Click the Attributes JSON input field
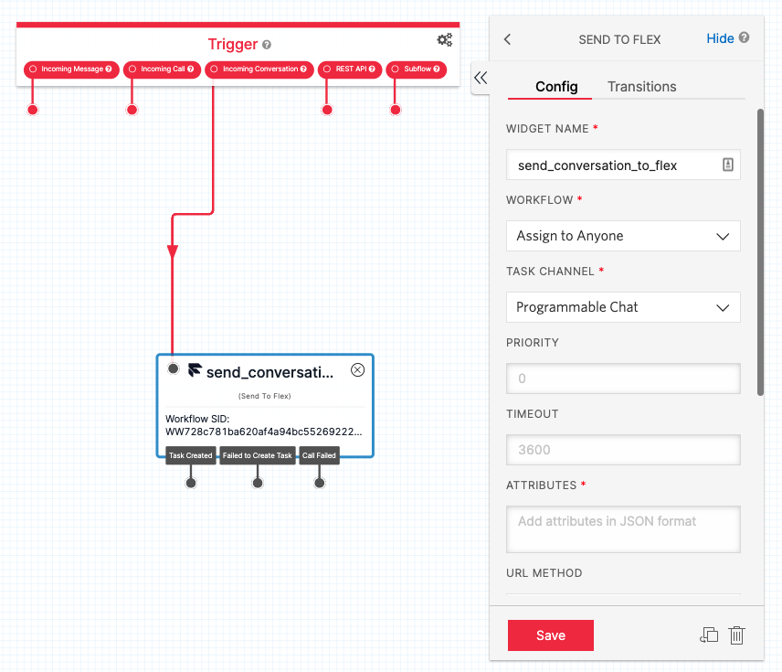 point(623,528)
